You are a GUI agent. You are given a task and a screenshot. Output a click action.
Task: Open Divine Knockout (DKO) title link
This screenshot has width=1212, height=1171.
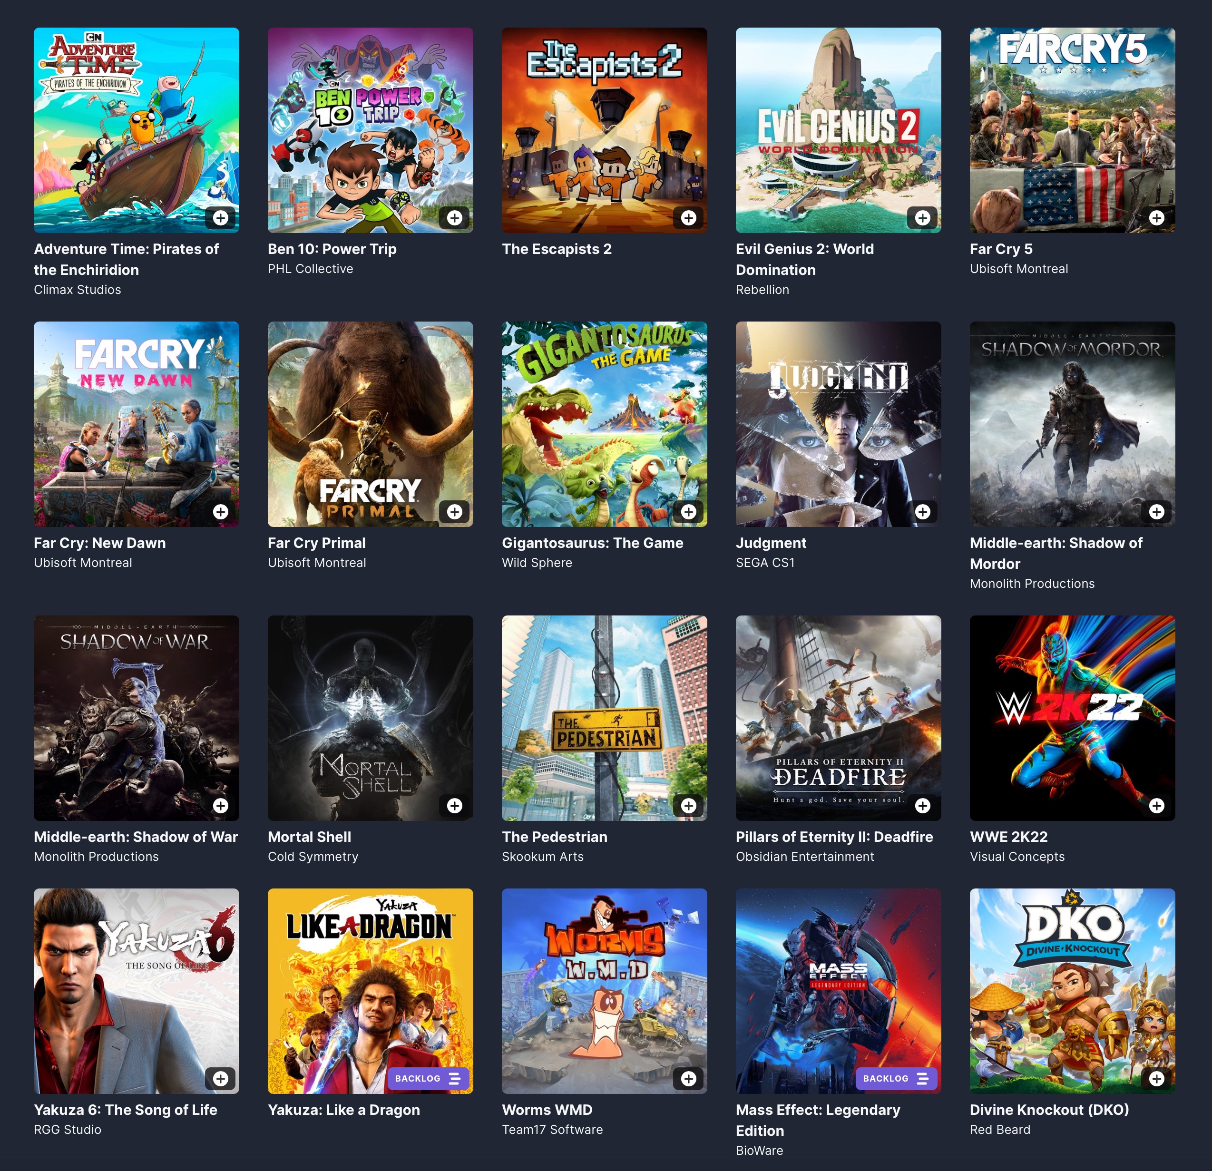pyautogui.click(x=1049, y=1110)
